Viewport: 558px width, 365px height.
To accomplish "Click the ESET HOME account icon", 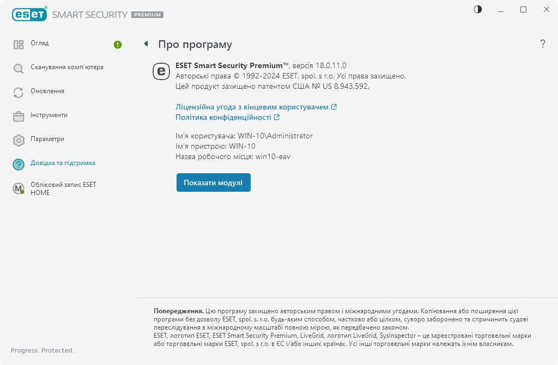I will coord(19,188).
